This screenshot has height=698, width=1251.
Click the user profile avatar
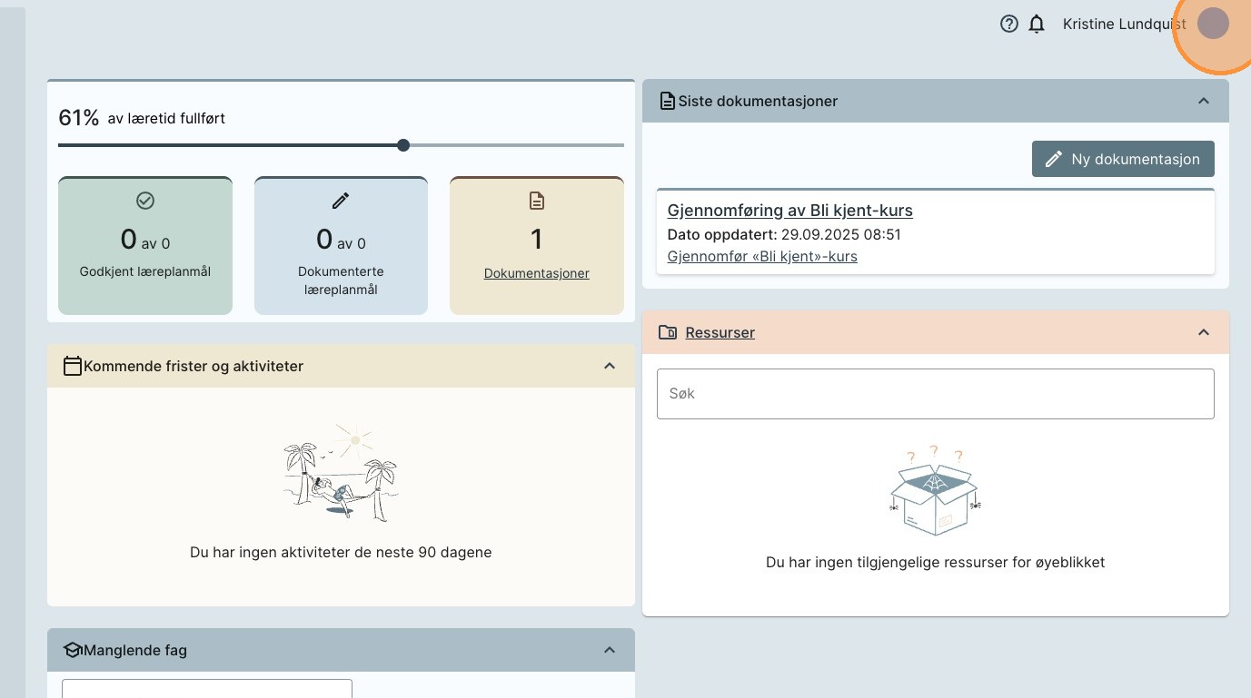click(x=1213, y=25)
